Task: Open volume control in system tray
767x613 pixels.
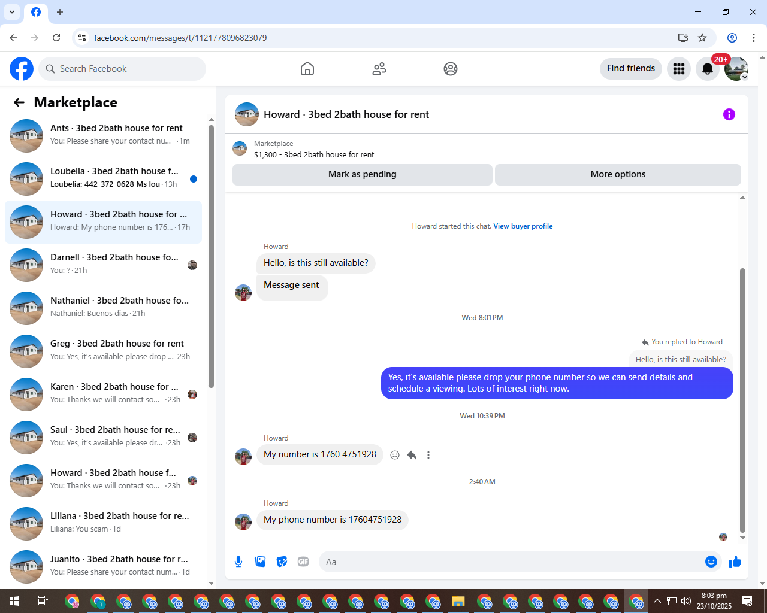Action: coord(686,601)
